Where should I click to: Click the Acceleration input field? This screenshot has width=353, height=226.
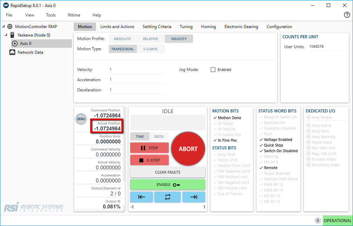click(x=137, y=80)
